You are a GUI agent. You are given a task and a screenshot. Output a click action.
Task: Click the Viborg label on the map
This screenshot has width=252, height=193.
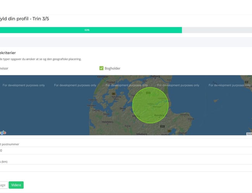(x=136, y=115)
